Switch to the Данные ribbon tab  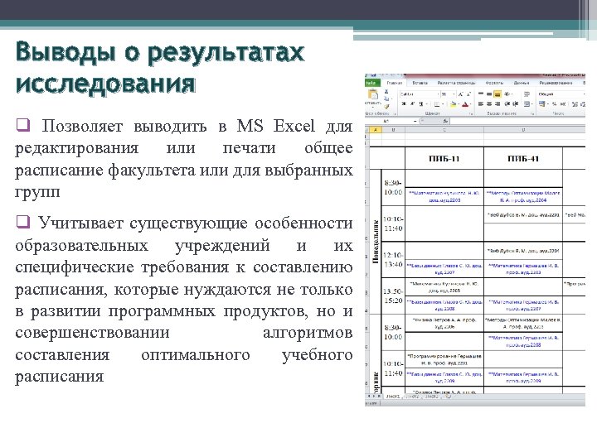point(522,83)
